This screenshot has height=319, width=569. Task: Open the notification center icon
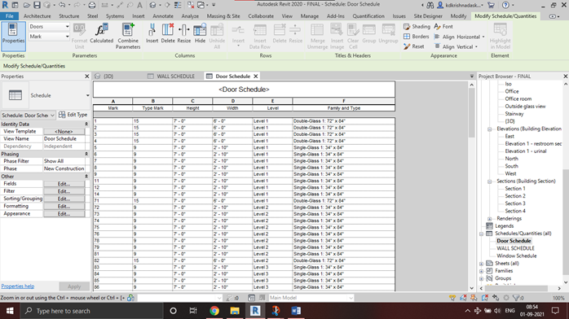(x=555, y=311)
